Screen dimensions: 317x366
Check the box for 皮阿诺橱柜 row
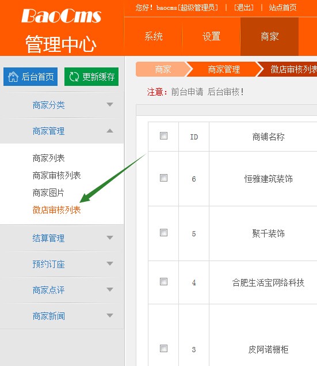click(x=163, y=349)
